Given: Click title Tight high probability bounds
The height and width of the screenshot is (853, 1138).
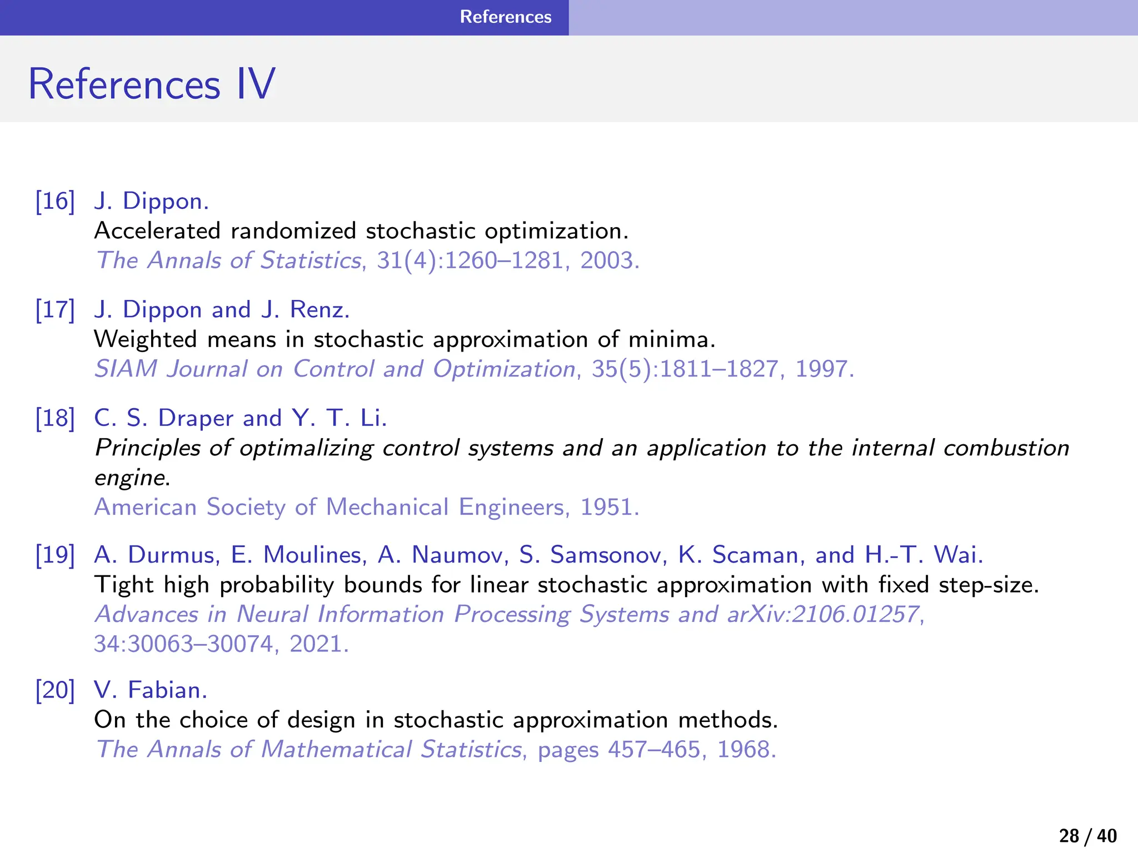Looking at the screenshot, I should pyautogui.click(x=566, y=585).
